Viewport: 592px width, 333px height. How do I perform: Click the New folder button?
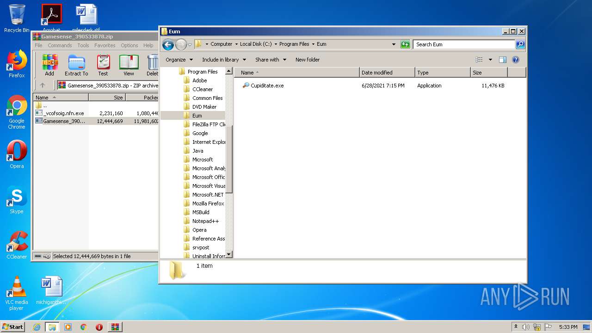coord(308,60)
